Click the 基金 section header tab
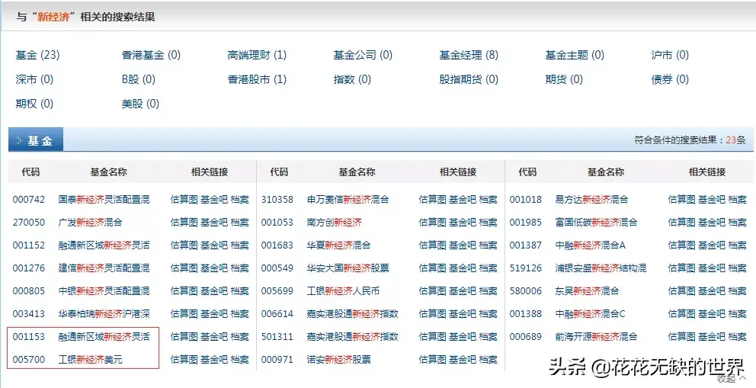This screenshot has height=388, width=756. 36,140
